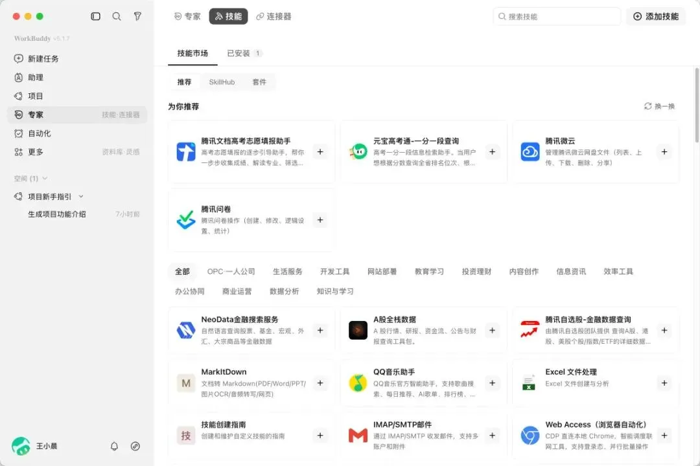The image size is (700, 466).
Task: Add the A股全栈数据 skill with plus button
Action: (x=492, y=331)
